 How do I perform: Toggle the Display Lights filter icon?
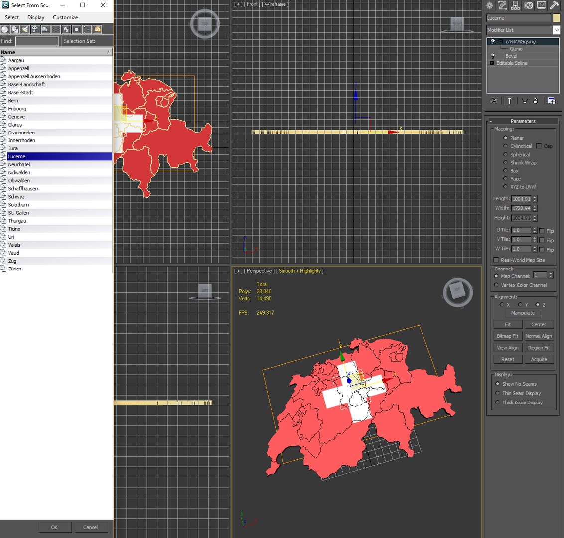pos(25,29)
